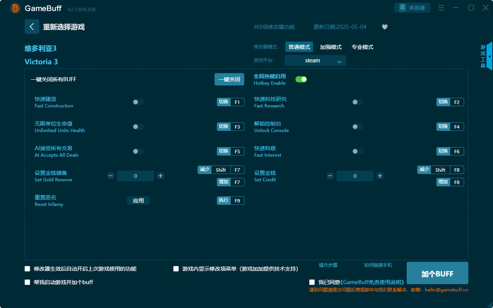
Task: Click the back arrow to reselect game
Action: (32, 27)
